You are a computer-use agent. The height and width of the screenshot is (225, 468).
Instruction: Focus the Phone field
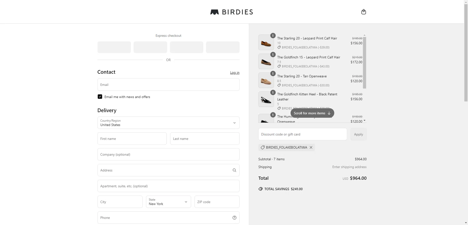click(x=168, y=218)
